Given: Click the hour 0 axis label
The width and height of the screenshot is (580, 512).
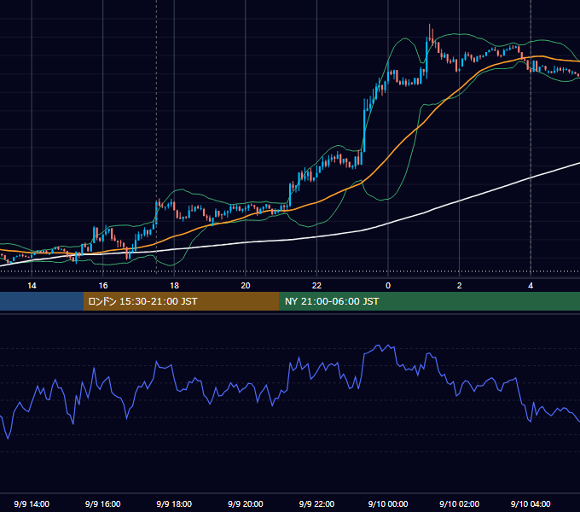Looking at the screenshot, I should click(388, 286).
